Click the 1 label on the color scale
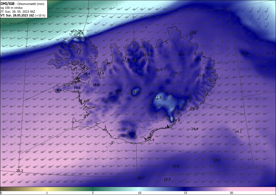Viewport: 276px width, 195px height. pyautogui.click(x=47, y=193)
